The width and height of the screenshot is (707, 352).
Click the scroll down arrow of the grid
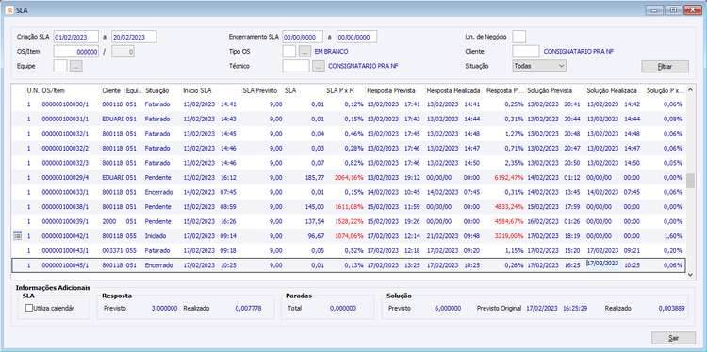point(690,274)
